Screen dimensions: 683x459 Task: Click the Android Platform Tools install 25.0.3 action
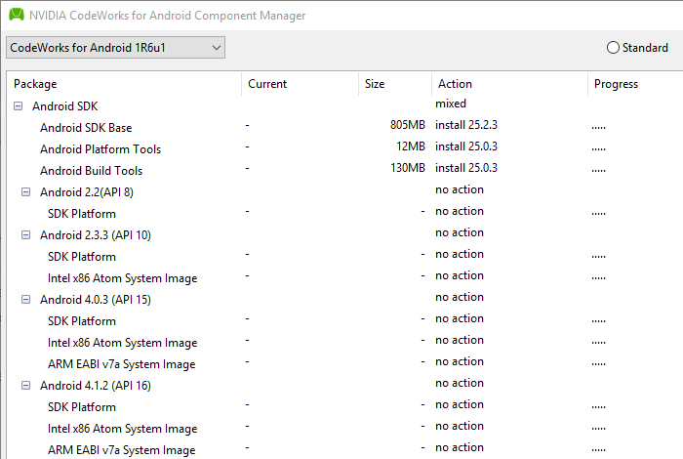tap(466, 146)
